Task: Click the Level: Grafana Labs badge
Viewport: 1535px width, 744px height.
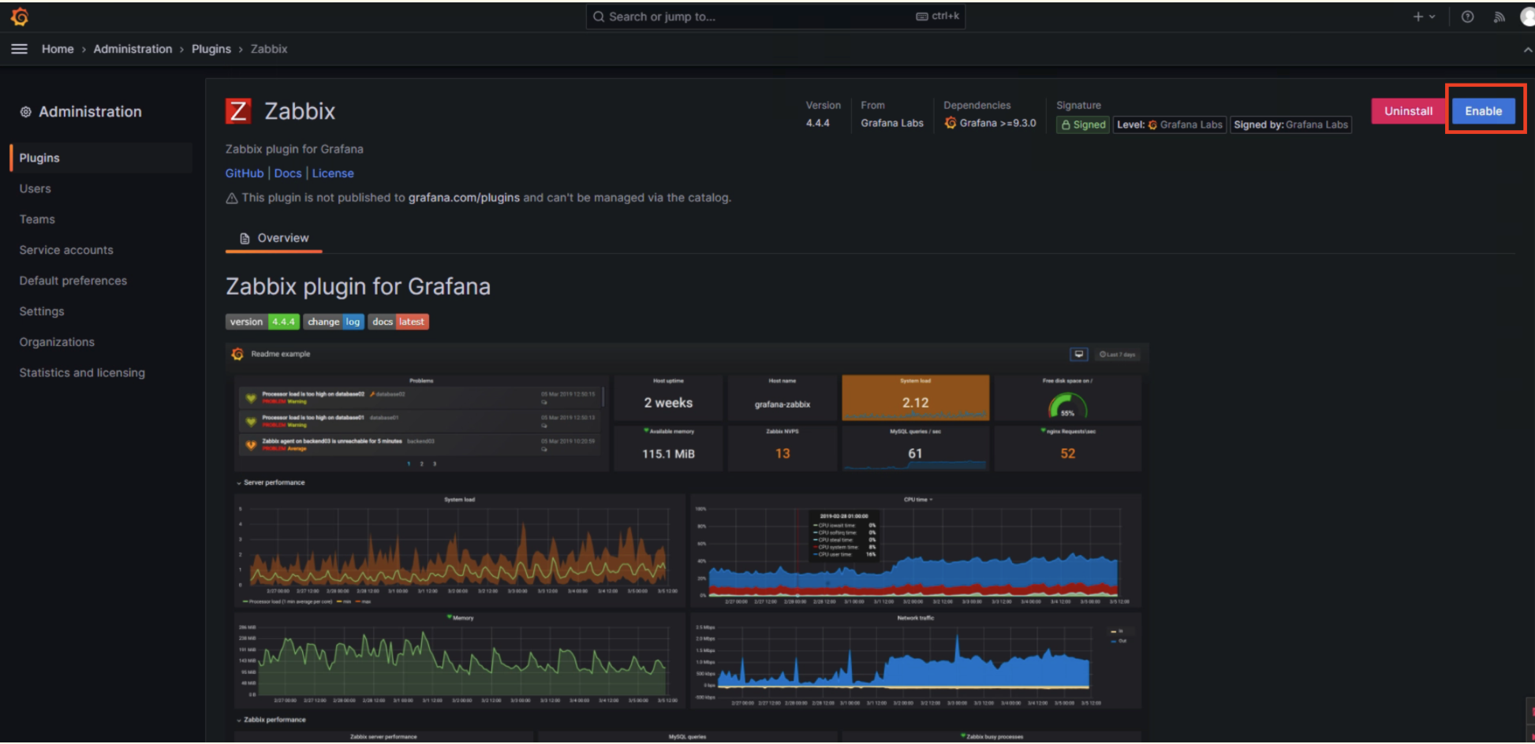Action: [x=1170, y=125]
